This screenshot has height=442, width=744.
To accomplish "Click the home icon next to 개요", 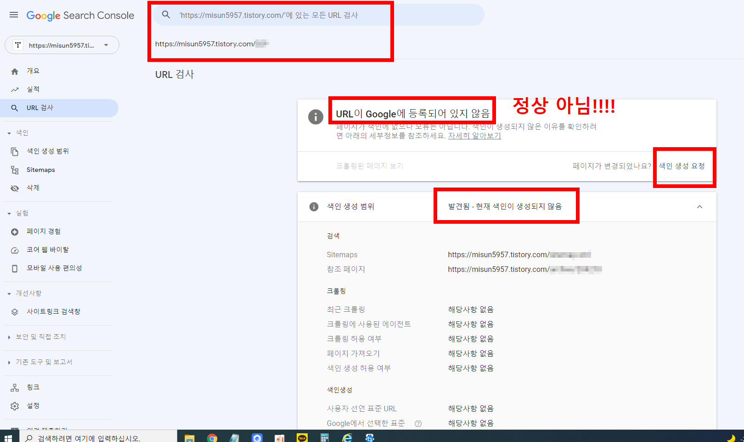I will click(x=15, y=71).
